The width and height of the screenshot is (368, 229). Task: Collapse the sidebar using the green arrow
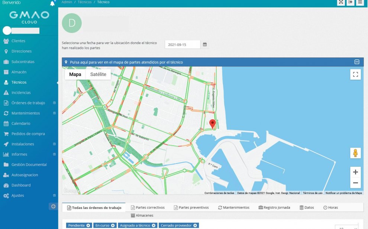53,206
